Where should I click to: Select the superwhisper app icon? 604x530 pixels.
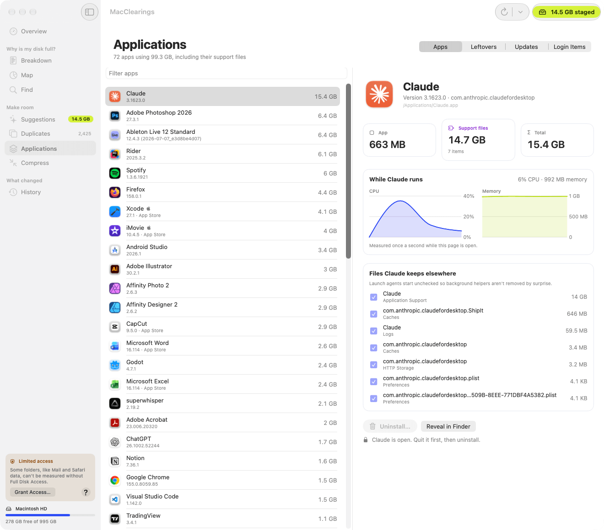coord(115,403)
